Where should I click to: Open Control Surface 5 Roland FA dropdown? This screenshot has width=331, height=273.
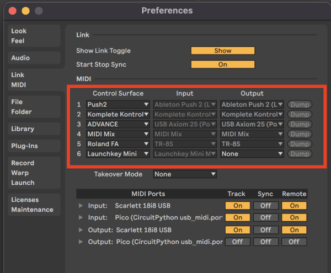point(118,144)
